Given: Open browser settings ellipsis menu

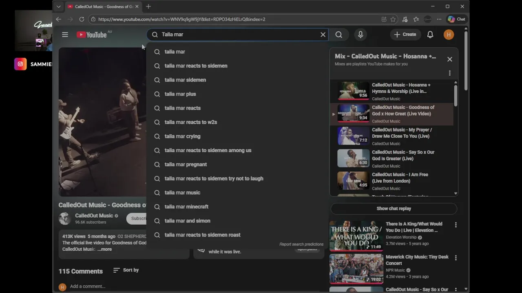Looking at the screenshot, I should pyautogui.click(x=439, y=19).
